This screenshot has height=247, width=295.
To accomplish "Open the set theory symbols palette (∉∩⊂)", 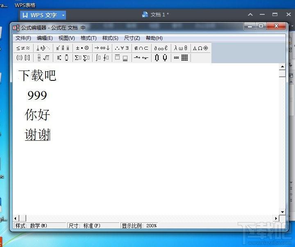I will (141, 48).
